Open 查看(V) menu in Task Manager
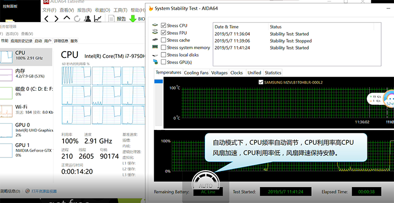The height and width of the screenshot is (203, 394). [x=27, y=34]
